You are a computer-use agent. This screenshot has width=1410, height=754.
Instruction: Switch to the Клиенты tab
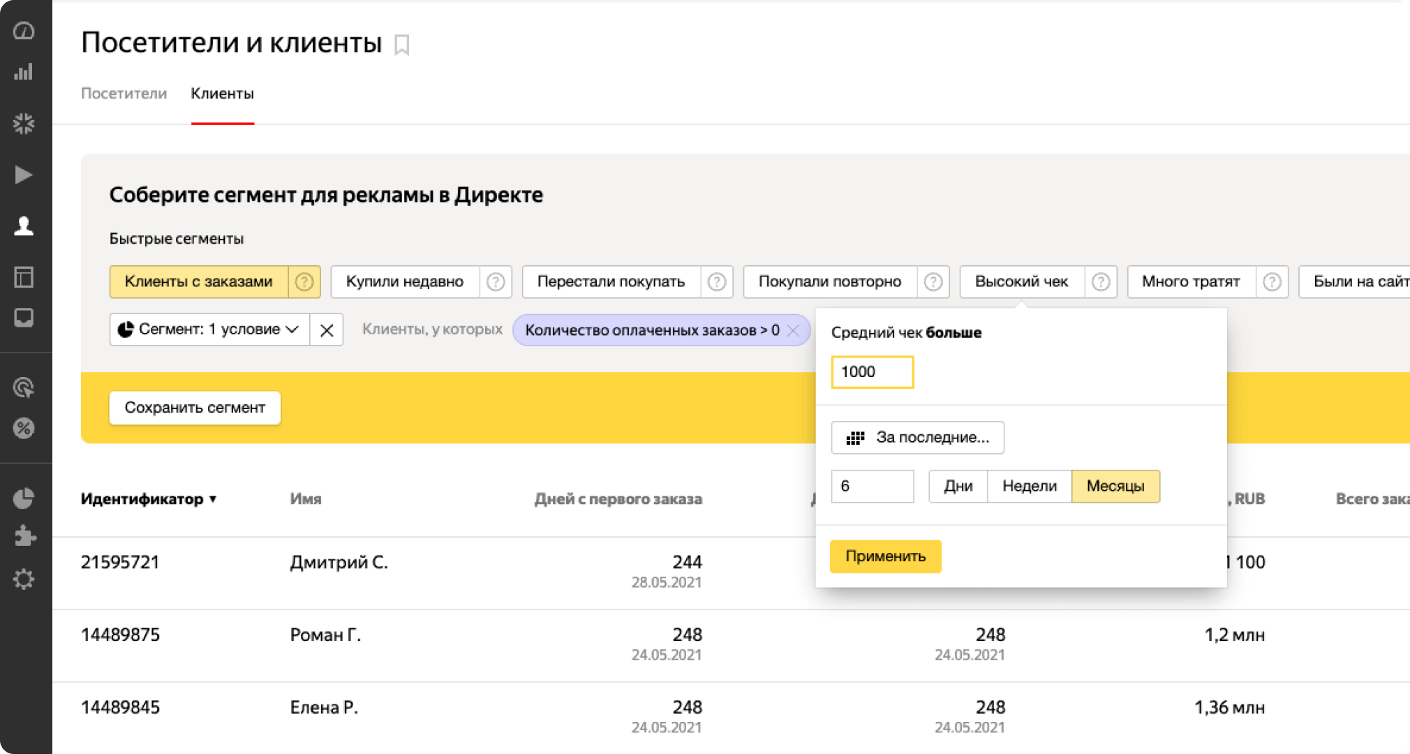pyautogui.click(x=222, y=94)
